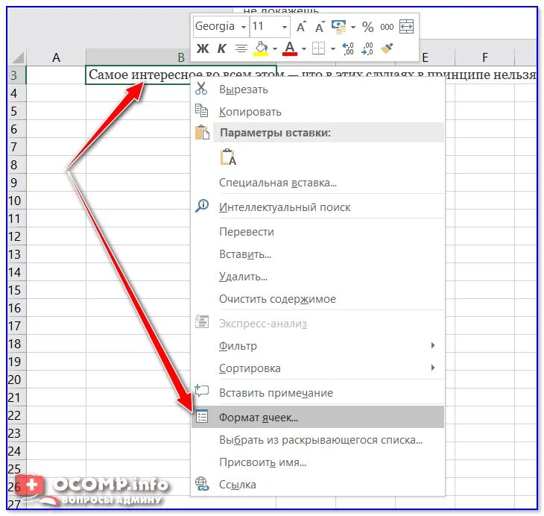
Task: Open Формат ячеек… from context menu
Action: click(x=317, y=417)
